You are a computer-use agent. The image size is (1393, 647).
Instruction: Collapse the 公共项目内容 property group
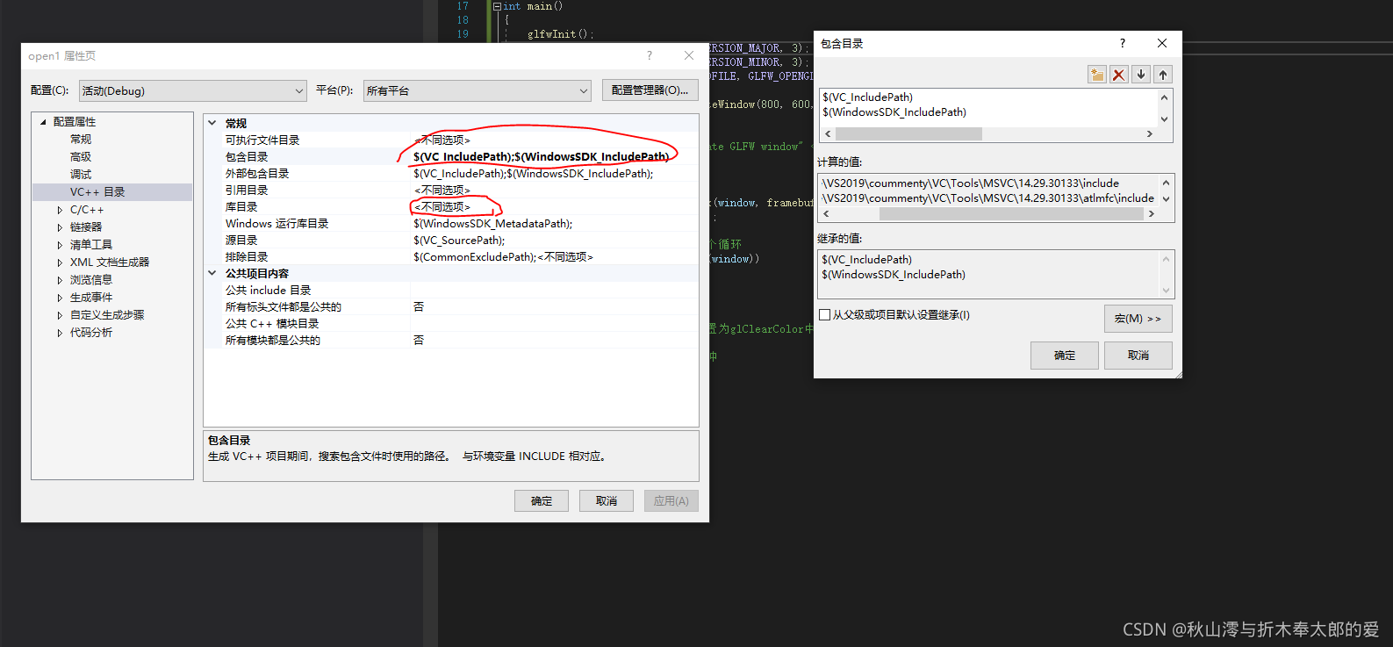[x=212, y=273]
